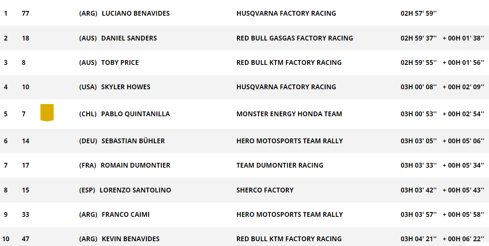The height and width of the screenshot is (246, 489).
Task: Click gap + 00H 06' 22'' in last row
Action: point(463,239)
